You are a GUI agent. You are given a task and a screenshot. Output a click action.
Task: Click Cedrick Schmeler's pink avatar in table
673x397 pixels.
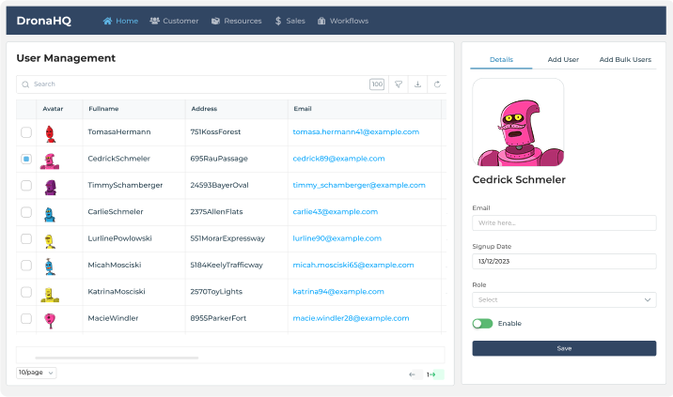[x=50, y=161]
